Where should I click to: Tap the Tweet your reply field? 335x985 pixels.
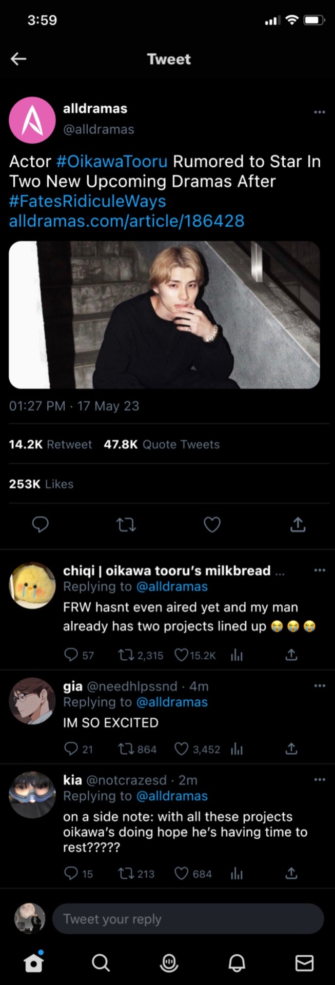[x=188, y=919]
